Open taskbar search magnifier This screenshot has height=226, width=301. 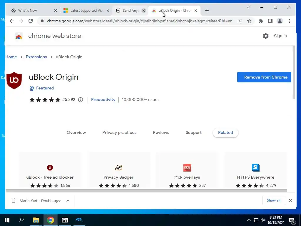(x=21, y=220)
